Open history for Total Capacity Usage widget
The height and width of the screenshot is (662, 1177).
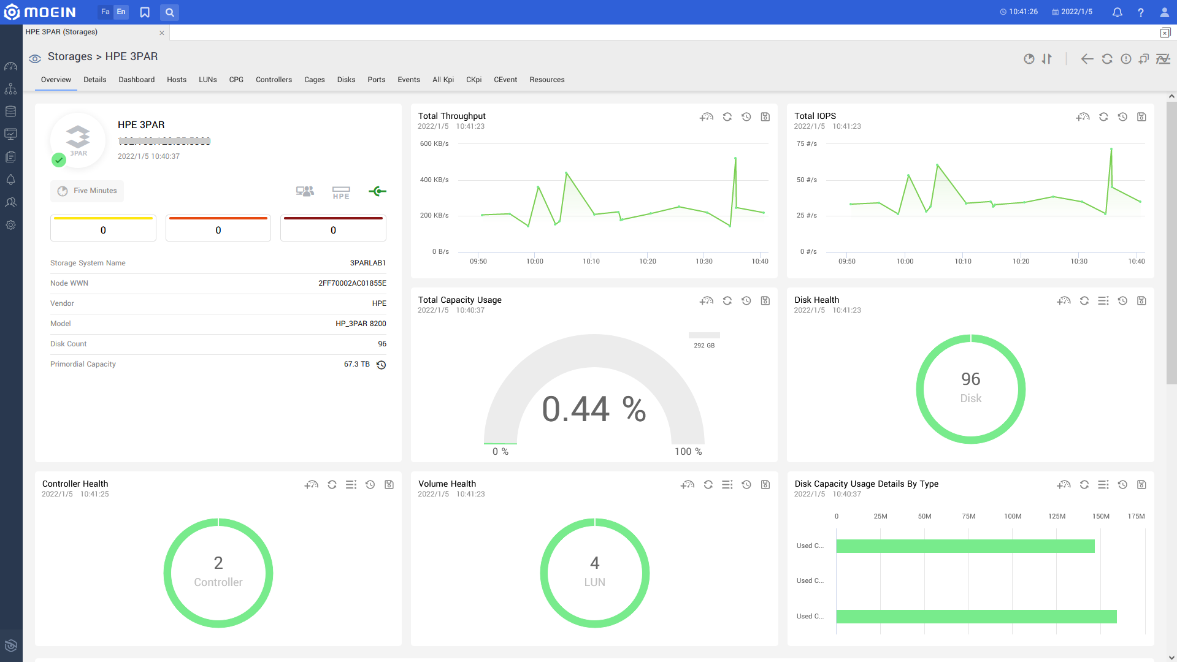pyautogui.click(x=746, y=300)
